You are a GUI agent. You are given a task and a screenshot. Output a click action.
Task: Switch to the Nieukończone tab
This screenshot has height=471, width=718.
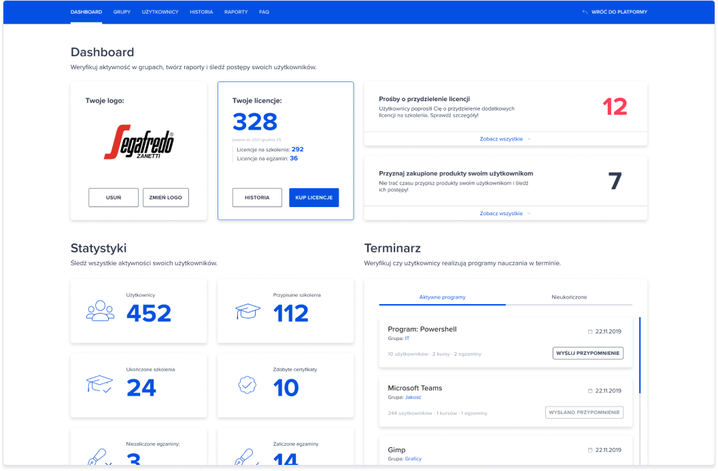569,297
